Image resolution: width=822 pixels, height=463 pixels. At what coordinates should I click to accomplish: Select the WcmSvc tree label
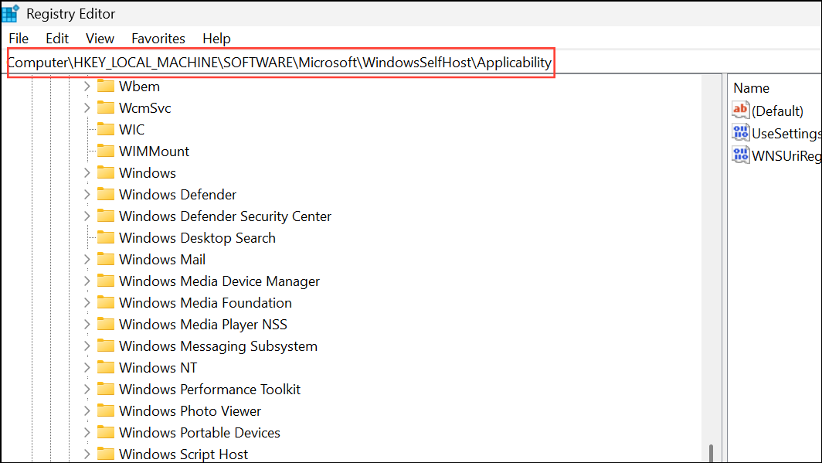pyautogui.click(x=144, y=108)
